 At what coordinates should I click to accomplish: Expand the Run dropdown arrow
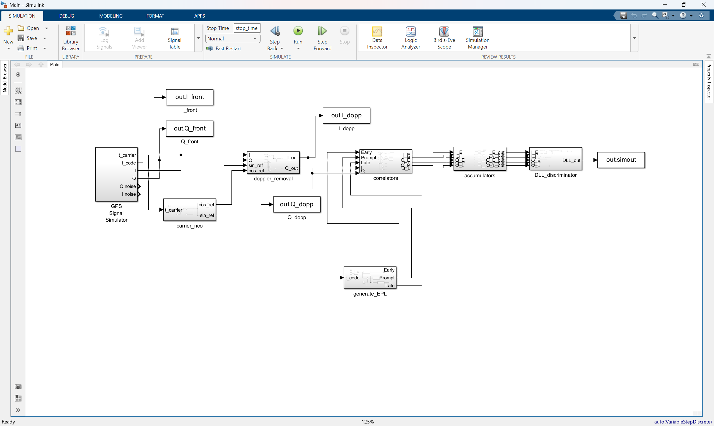tap(298, 49)
